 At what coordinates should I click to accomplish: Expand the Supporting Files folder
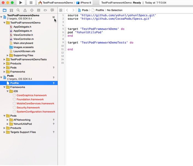[x=8, y=55]
